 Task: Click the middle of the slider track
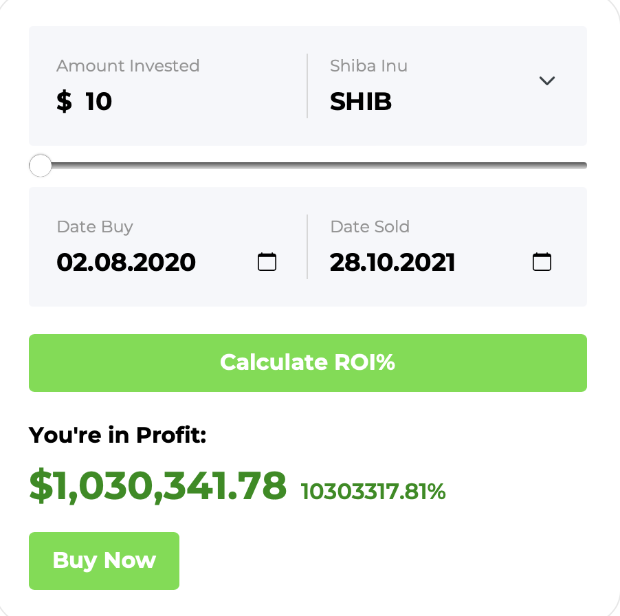308,166
